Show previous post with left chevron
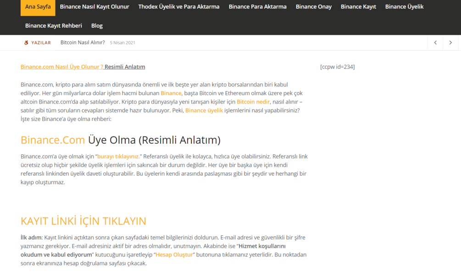This screenshot has height=272, width=461. [435, 43]
